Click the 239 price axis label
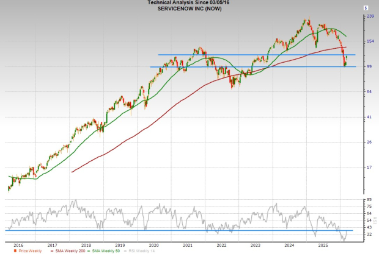This screenshot has height=254, width=379. coord(370,16)
